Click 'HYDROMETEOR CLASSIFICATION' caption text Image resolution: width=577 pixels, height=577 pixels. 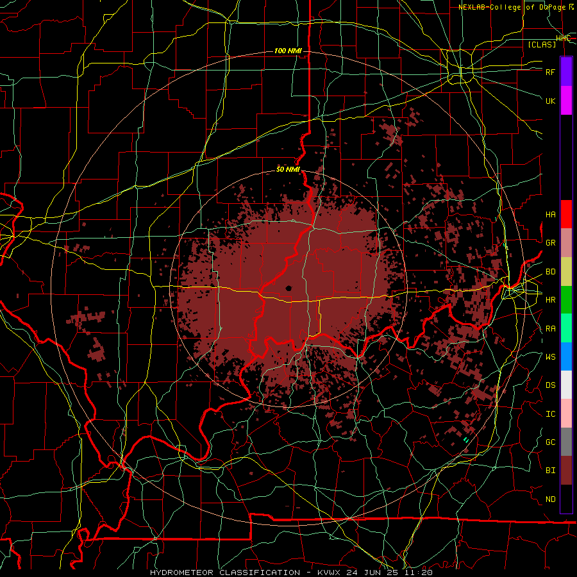225,573
